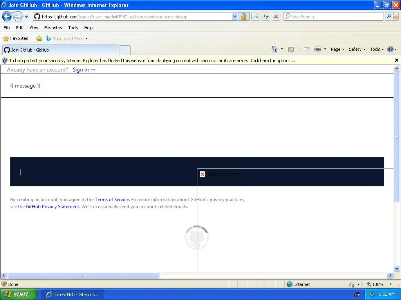Screen dimensions: 401x300
Task: Print page with printer icon
Action: pyautogui.click(x=317, y=49)
